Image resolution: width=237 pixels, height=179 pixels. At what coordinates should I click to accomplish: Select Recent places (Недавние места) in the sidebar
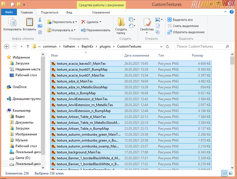(x=25, y=69)
